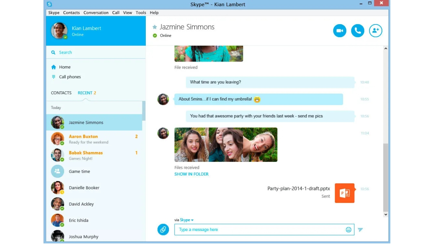Toggle the favorite star next to Jazmine Simmons
Viewport: 434px width, 244px height.
pos(155,27)
